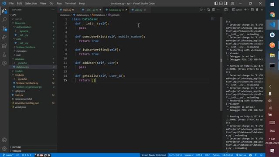The width and height of the screenshot is (279, 157).
Task: Open the Manage gear icon
Action: [x=4, y=148]
